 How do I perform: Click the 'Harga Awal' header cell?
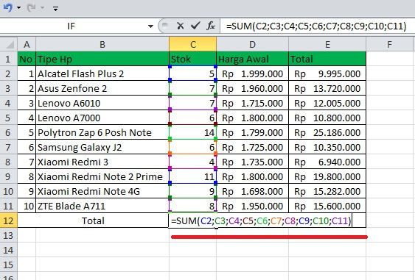tap(252, 59)
